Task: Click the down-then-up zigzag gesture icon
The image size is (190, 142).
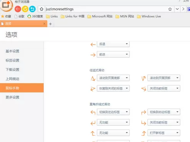Action: point(144,78)
